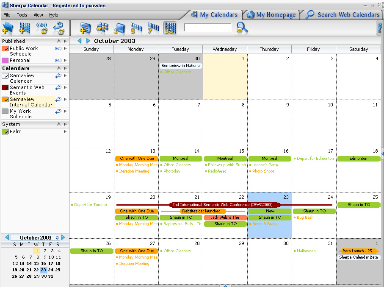The height and width of the screenshot is (287, 384).
Task: Open the Beers & Brags event
Action: pos(265,224)
